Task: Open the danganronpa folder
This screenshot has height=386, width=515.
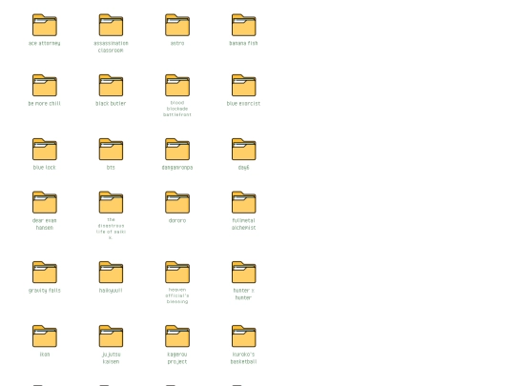Action: tap(177, 150)
